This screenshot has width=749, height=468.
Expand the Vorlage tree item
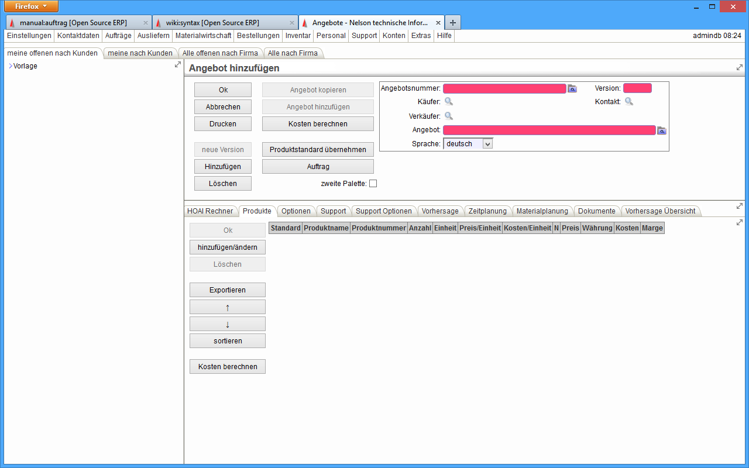11,66
